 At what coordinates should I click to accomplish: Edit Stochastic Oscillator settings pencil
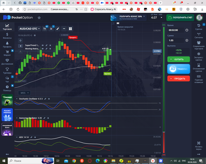(x=45, y=99)
